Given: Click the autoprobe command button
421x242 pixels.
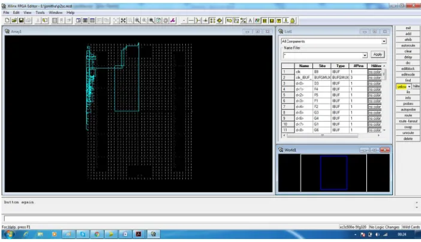Looking at the screenshot, I should (408, 110).
